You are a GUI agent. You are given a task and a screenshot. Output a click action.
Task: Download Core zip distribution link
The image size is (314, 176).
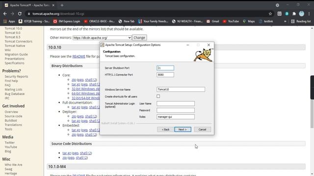coord(74,80)
